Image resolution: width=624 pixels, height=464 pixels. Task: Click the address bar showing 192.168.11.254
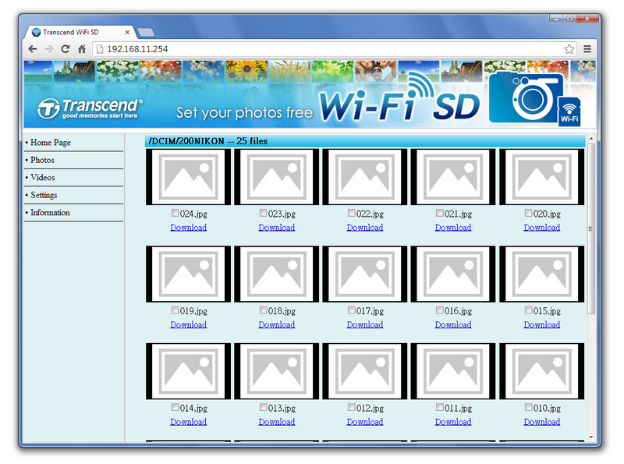(x=328, y=48)
